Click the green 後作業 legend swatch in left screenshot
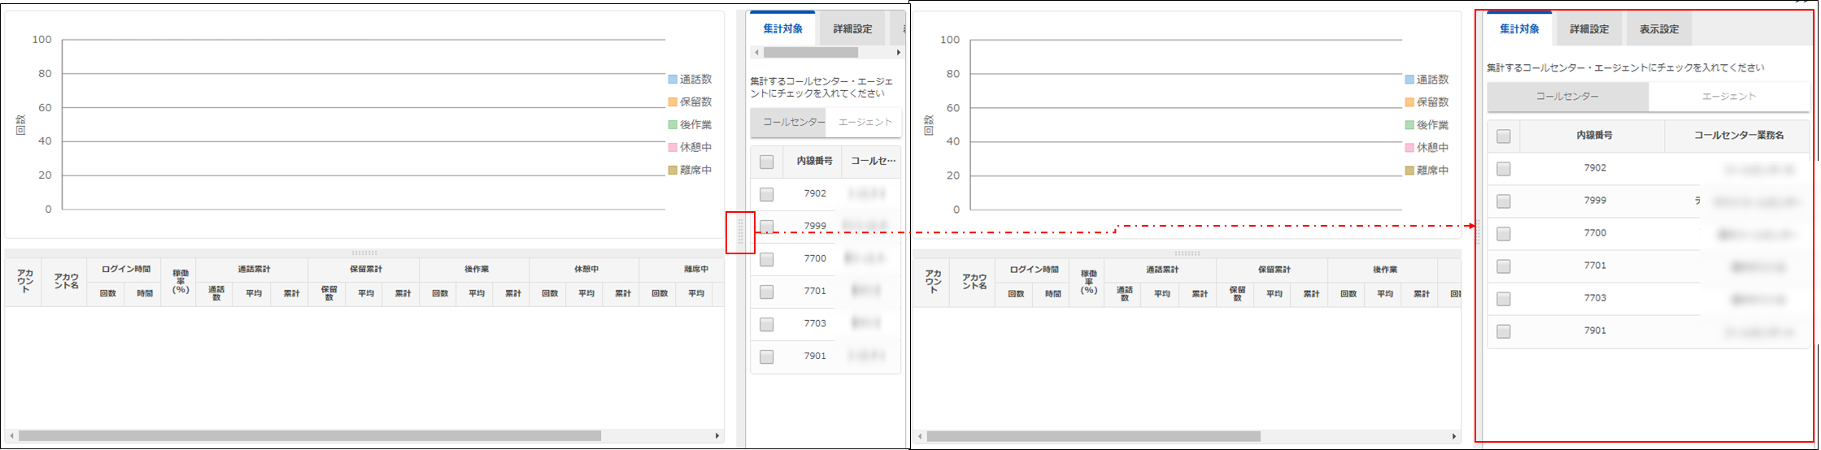This screenshot has width=1821, height=450. tap(673, 125)
